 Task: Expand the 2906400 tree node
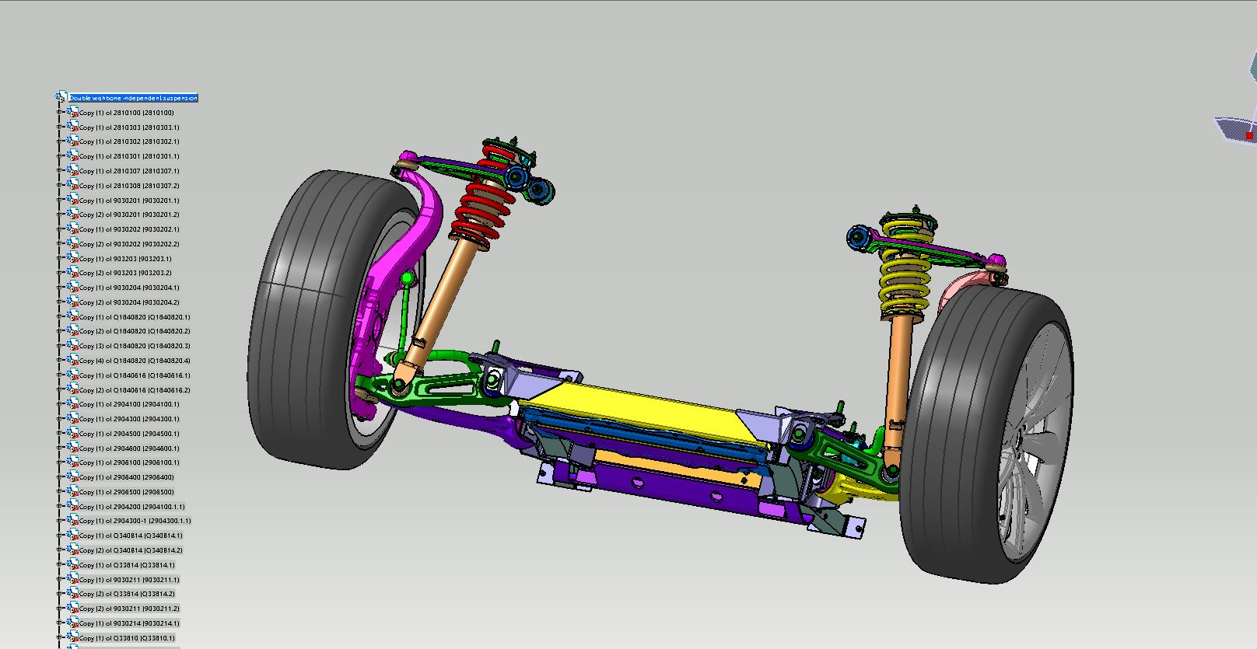59,477
